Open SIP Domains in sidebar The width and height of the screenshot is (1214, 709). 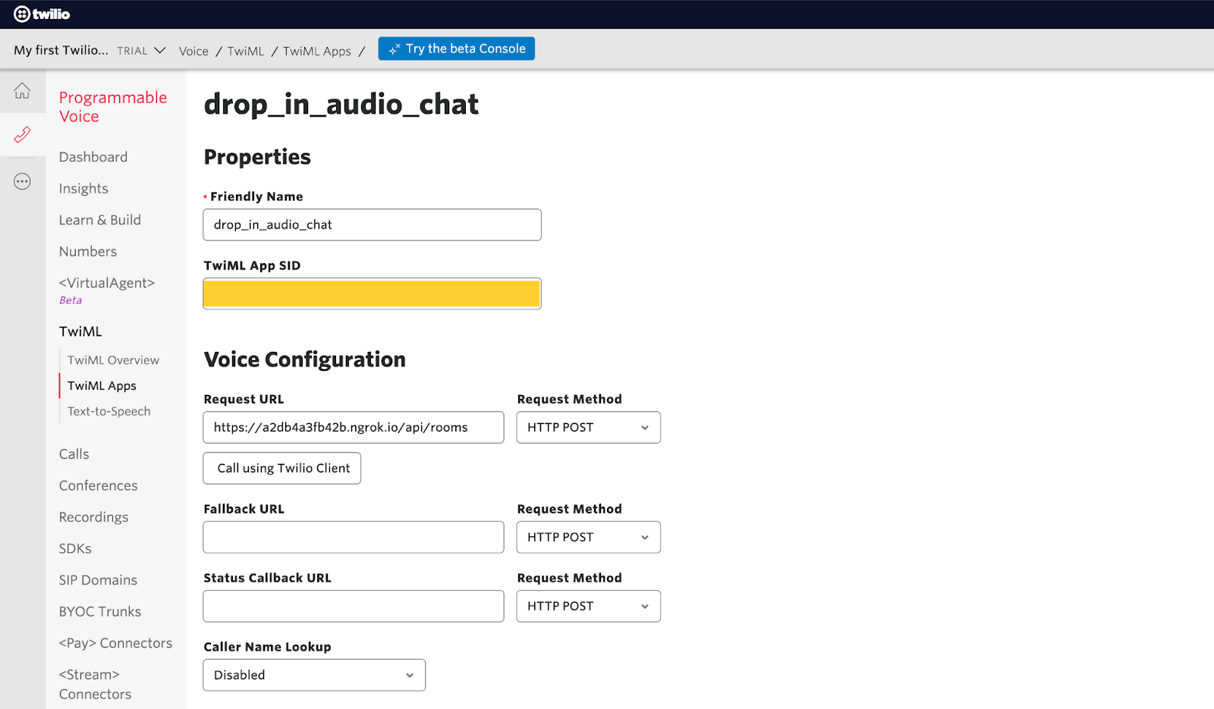tap(98, 580)
